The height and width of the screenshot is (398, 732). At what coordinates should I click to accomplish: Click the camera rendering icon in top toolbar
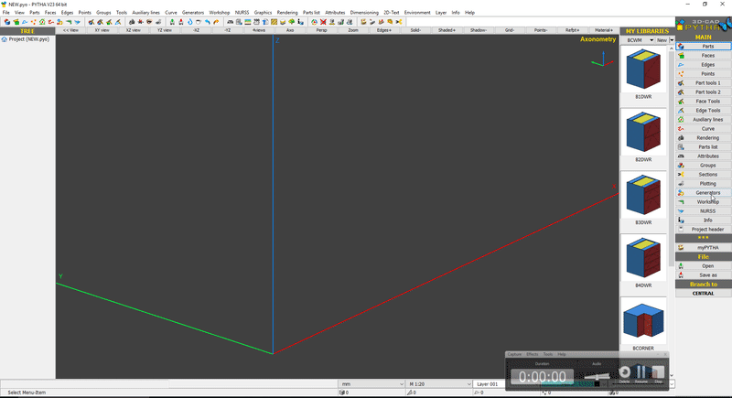(x=132, y=22)
